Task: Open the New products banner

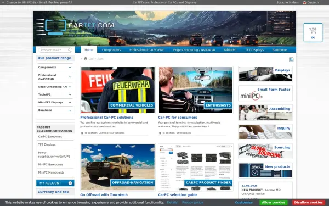Action: (x=265, y=170)
